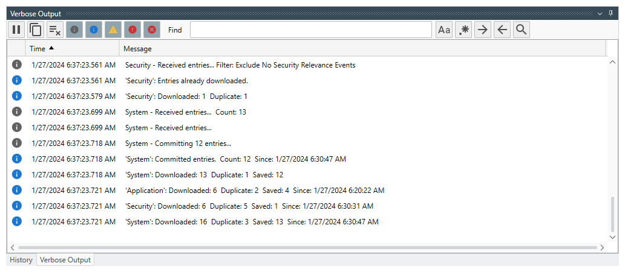Viewport: 625px width, 272px height.
Task: Enable match case for Find
Action: pyautogui.click(x=444, y=30)
